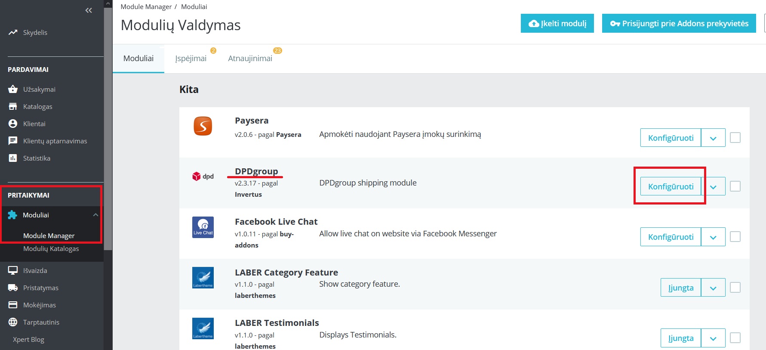The image size is (766, 350).
Task: Click the DPDgroup module title
Action: tap(256, 171)
